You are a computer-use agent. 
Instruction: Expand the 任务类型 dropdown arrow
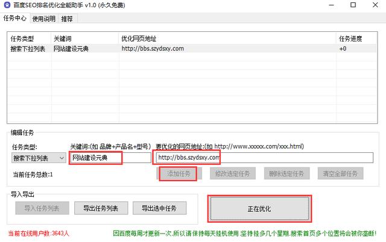pyautogui.click(x=62, y=158)
